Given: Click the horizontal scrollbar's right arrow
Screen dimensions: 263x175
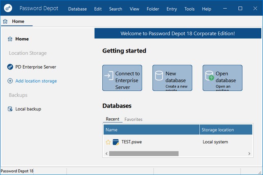Looking at the screenshot, I should [249, 154].
